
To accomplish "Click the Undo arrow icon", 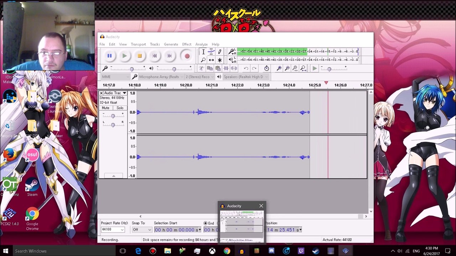I will (x=246, y=68).
